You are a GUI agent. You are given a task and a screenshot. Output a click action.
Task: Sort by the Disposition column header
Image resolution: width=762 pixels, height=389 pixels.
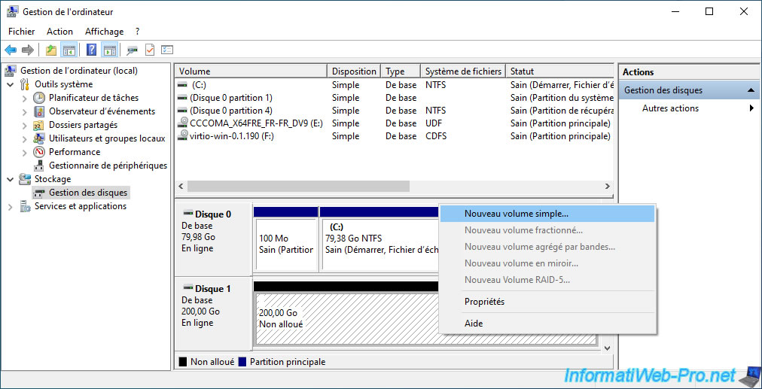(355, 71)
